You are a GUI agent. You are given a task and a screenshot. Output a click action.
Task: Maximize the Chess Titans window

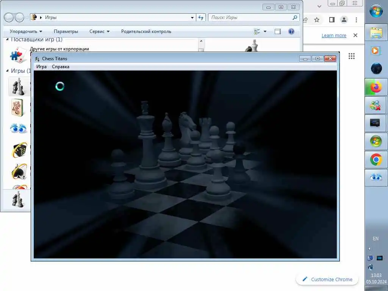pos(318,59)
